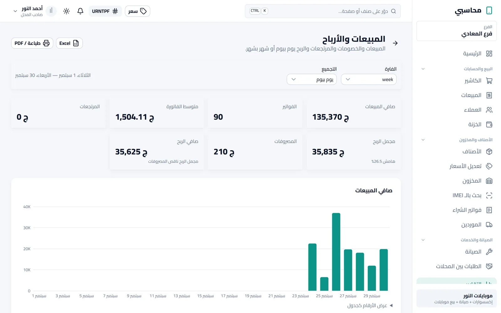Open الأصناف box icon
Viewport: 501px width, 313px height.
[489, 151]
